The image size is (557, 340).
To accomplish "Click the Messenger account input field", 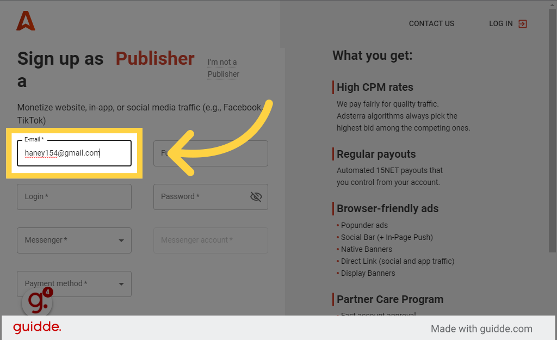I will pos(211,240).
